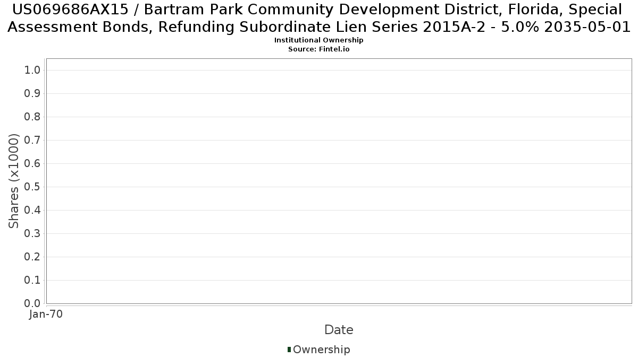Select the 0.4 y-axis tick label

[32, 211]
